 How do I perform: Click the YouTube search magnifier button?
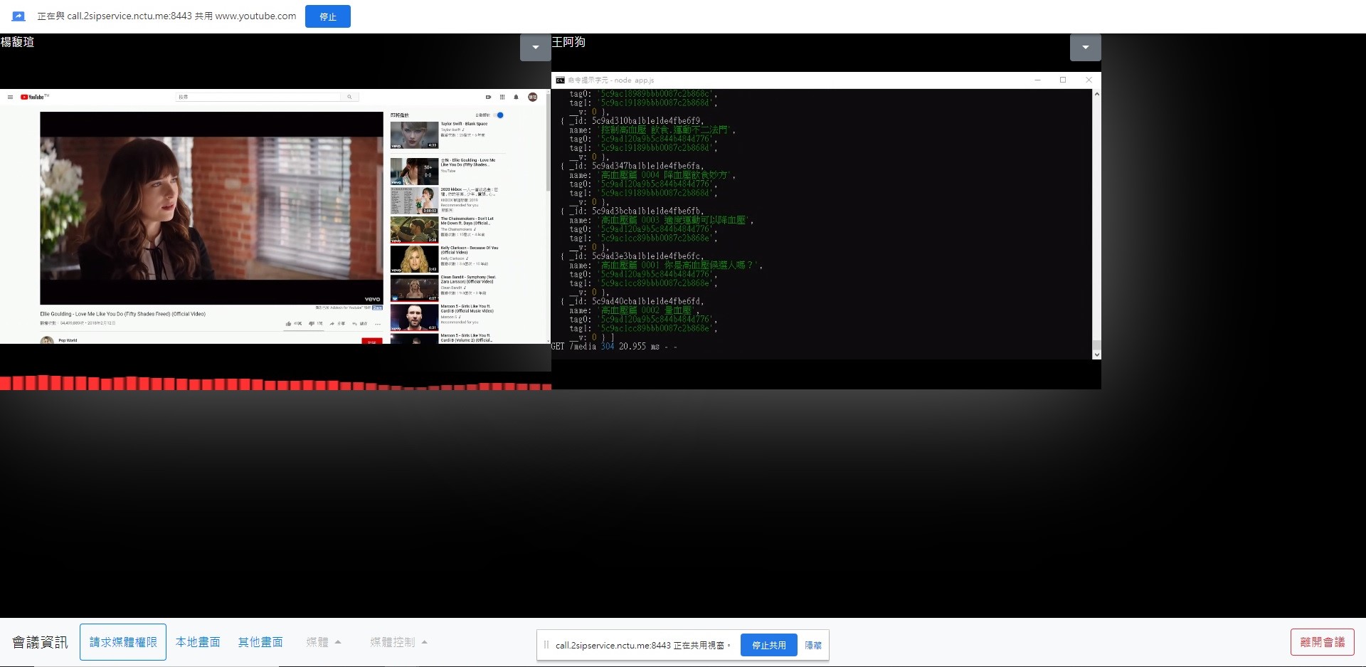tap(349, 97)
